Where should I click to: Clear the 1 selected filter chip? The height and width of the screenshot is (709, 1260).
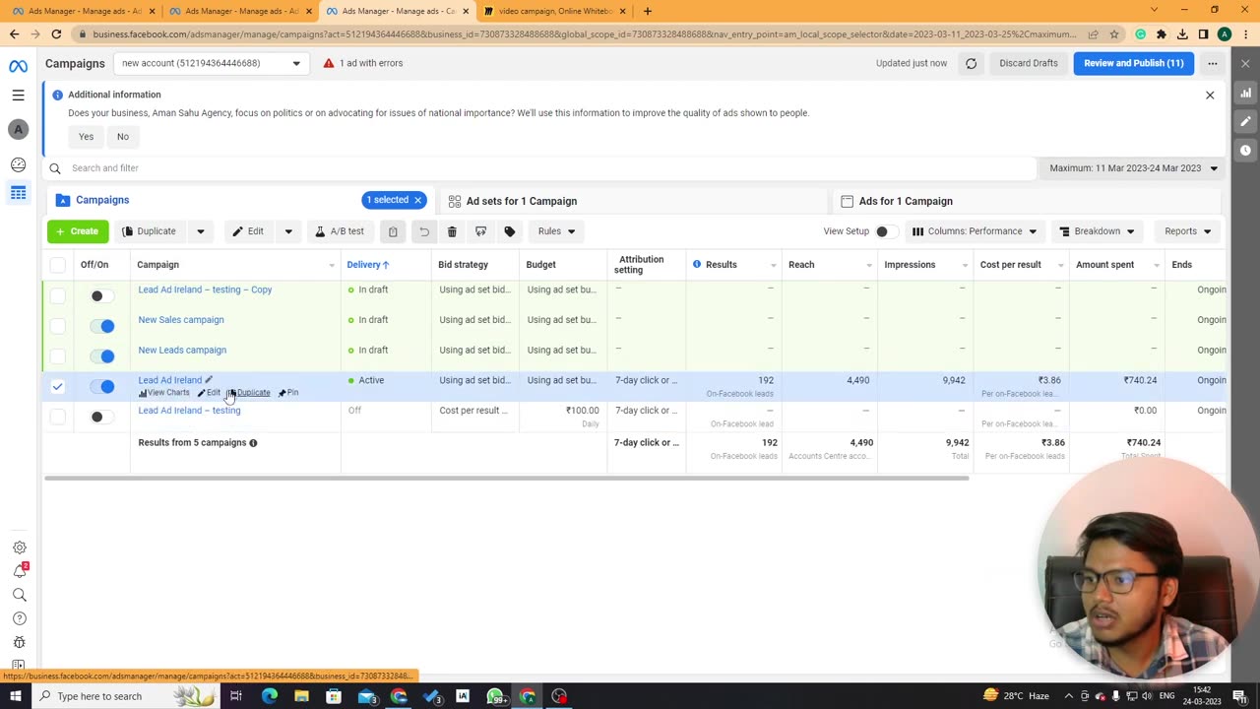pos(417,200)
